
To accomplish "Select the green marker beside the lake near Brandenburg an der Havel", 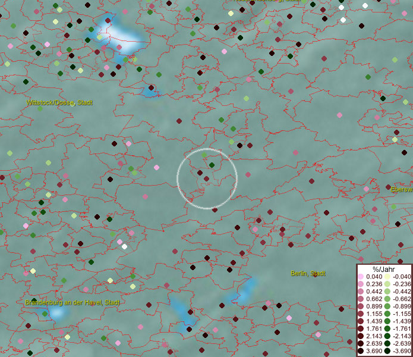I will tap(45, 314).
